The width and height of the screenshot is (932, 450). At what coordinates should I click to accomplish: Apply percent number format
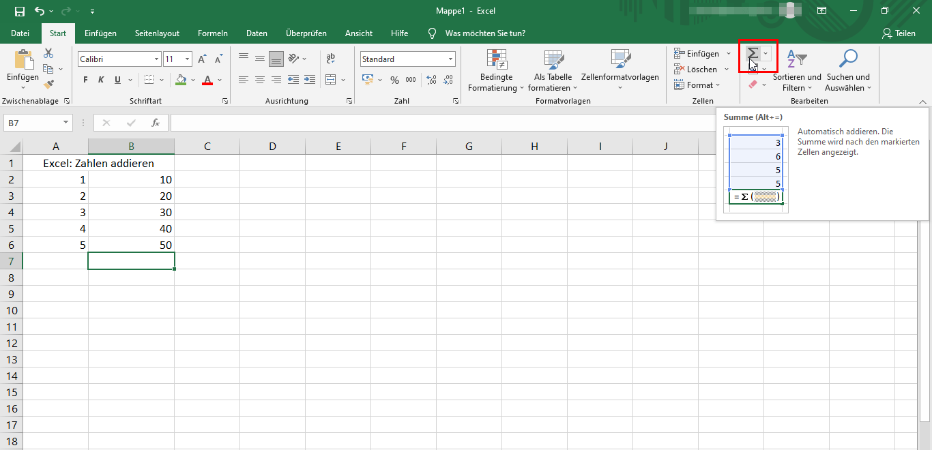[x=394, y=80]
